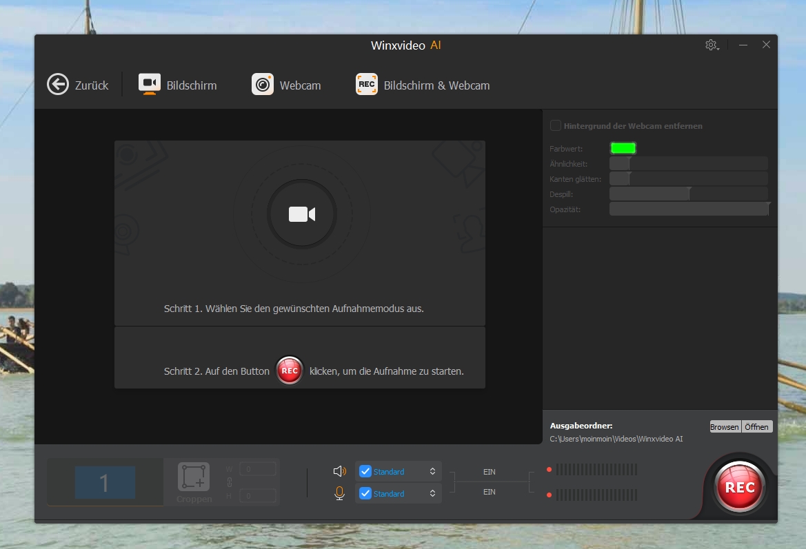Close the Winxvideo AI window
Viewport: 806px width, 549px height.
(766, 45)
